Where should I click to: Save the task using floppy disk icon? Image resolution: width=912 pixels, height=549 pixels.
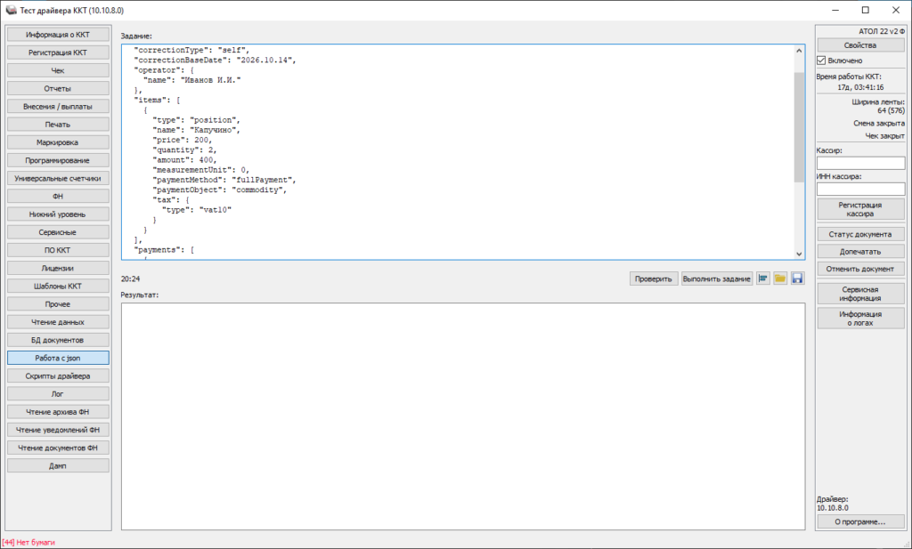click(x=797, y=279)
